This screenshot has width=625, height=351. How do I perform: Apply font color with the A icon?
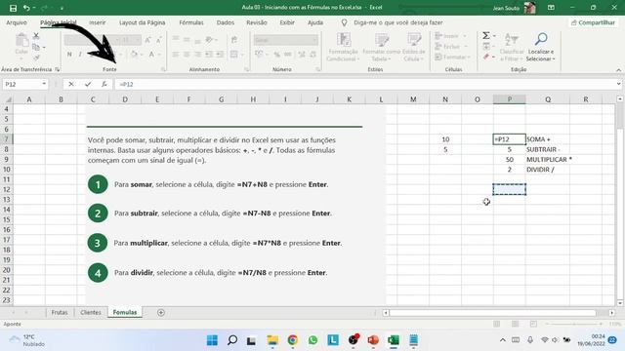pos(151,55)
